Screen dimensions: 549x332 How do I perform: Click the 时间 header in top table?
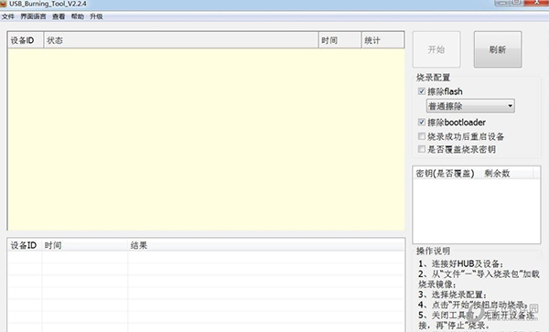(x=340, y=40)
